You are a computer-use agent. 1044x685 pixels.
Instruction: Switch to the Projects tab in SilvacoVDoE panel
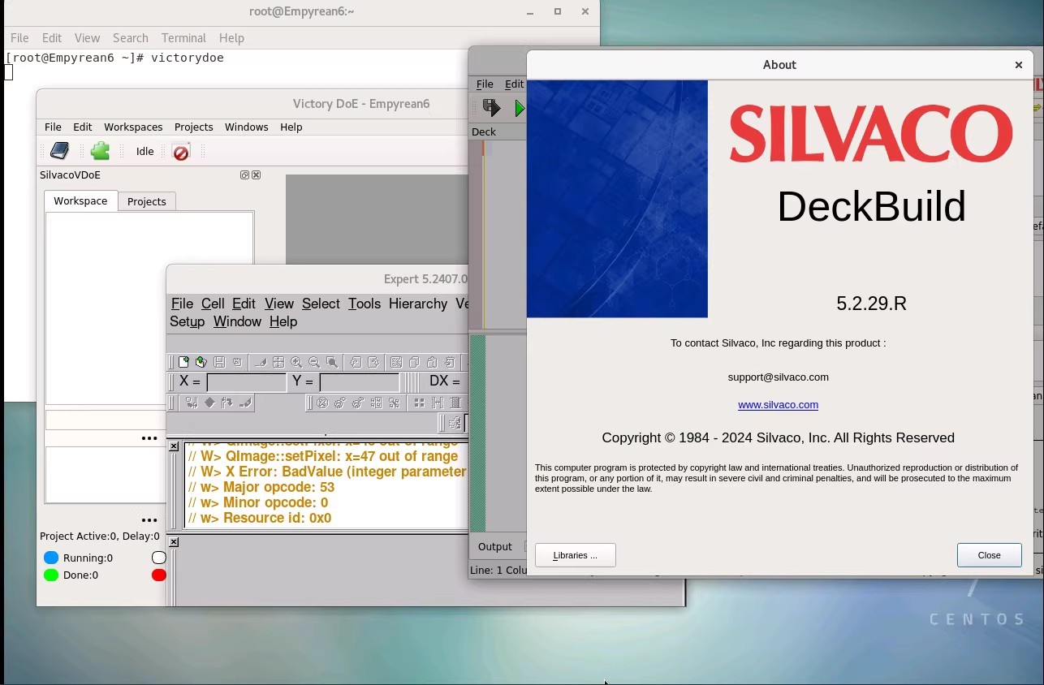(x=147, y=201)
